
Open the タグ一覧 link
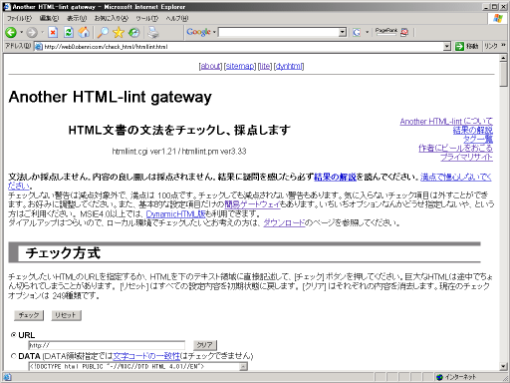point(478,140)
